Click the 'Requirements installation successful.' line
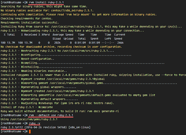The image size is (186, 135). [30, 22]
